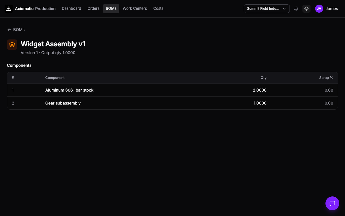Toggle the light theme sun icon

[306, 9]
